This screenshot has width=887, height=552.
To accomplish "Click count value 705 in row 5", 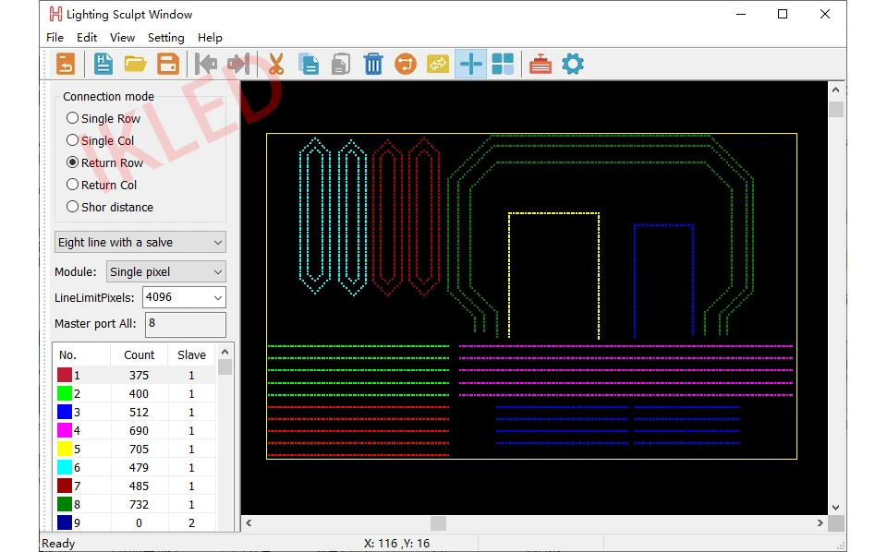I will tap(139, 449).
